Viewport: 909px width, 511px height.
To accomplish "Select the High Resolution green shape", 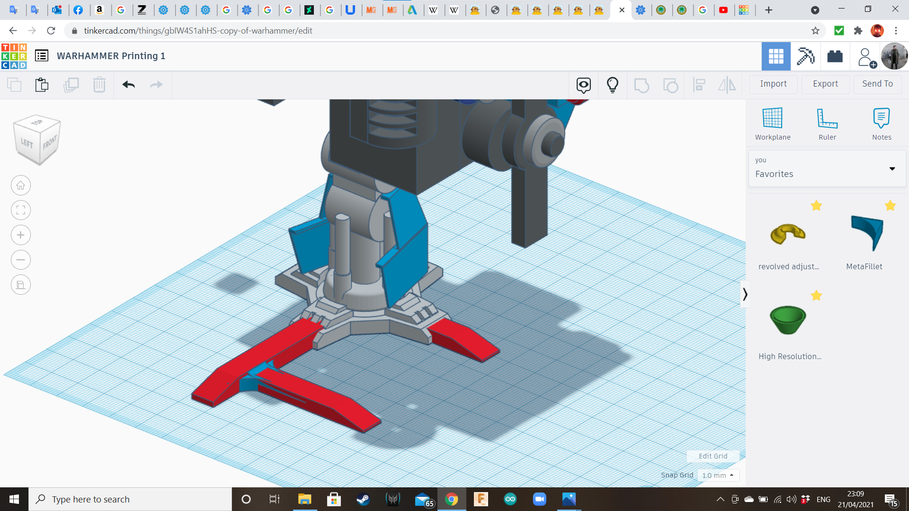I will point(788,320).
